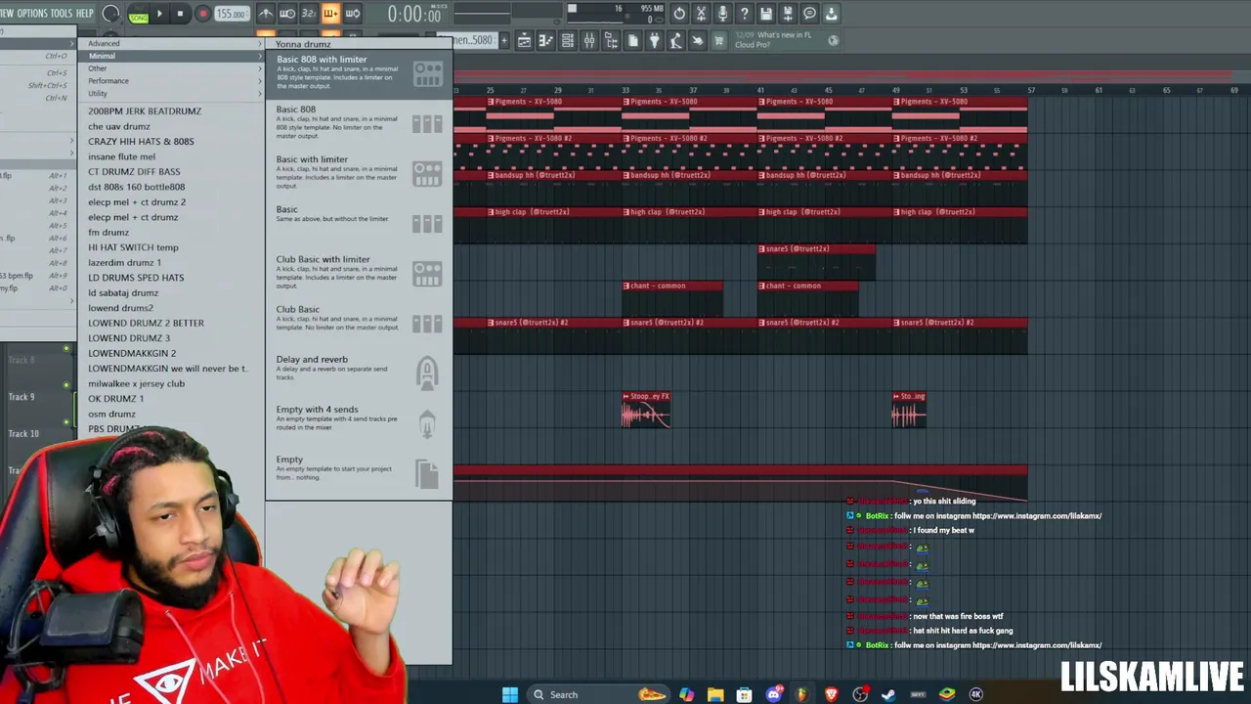Click the stop button
Viewport: 1251px width, 704px height.
[x=181, y=14]
